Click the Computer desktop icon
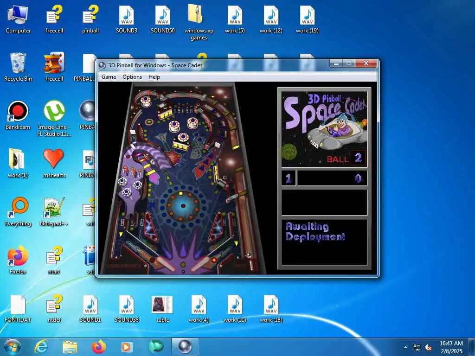The height and width of the screenshot is (356, 475). (18, 19)
